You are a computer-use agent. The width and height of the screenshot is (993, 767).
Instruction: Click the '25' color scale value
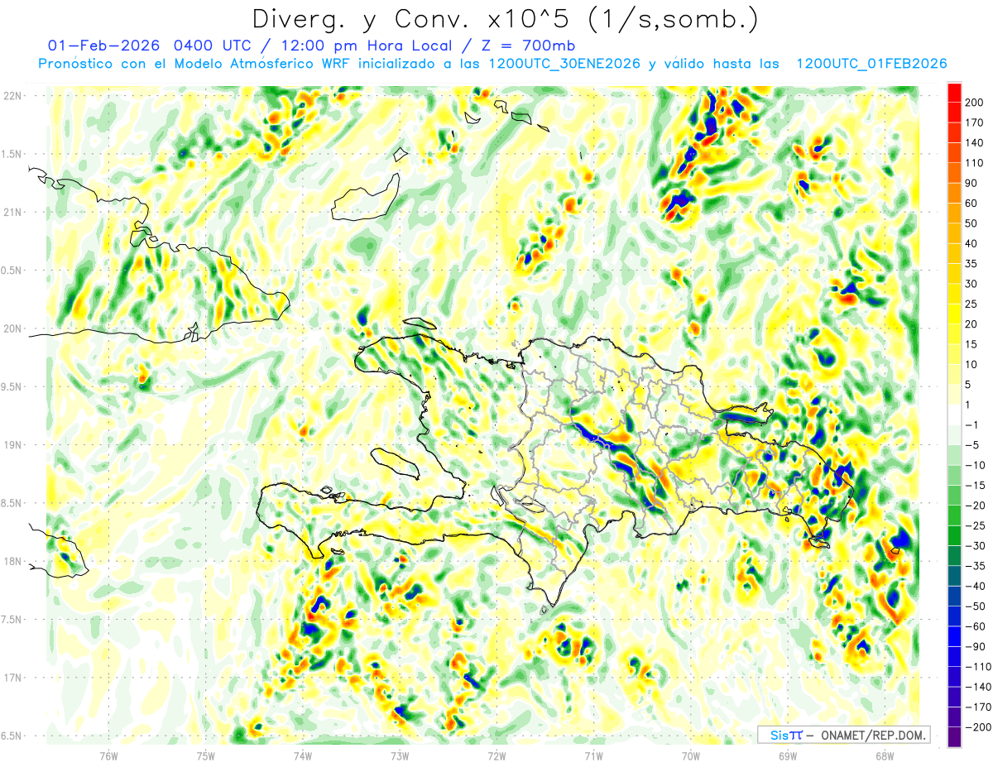pos(971,304)
